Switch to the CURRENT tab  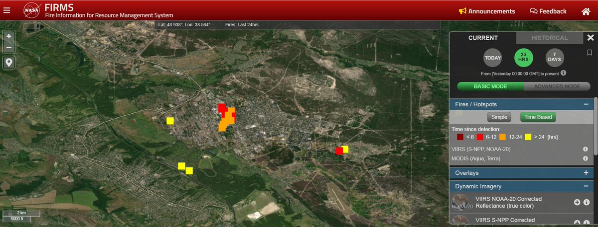click(483, 38)
